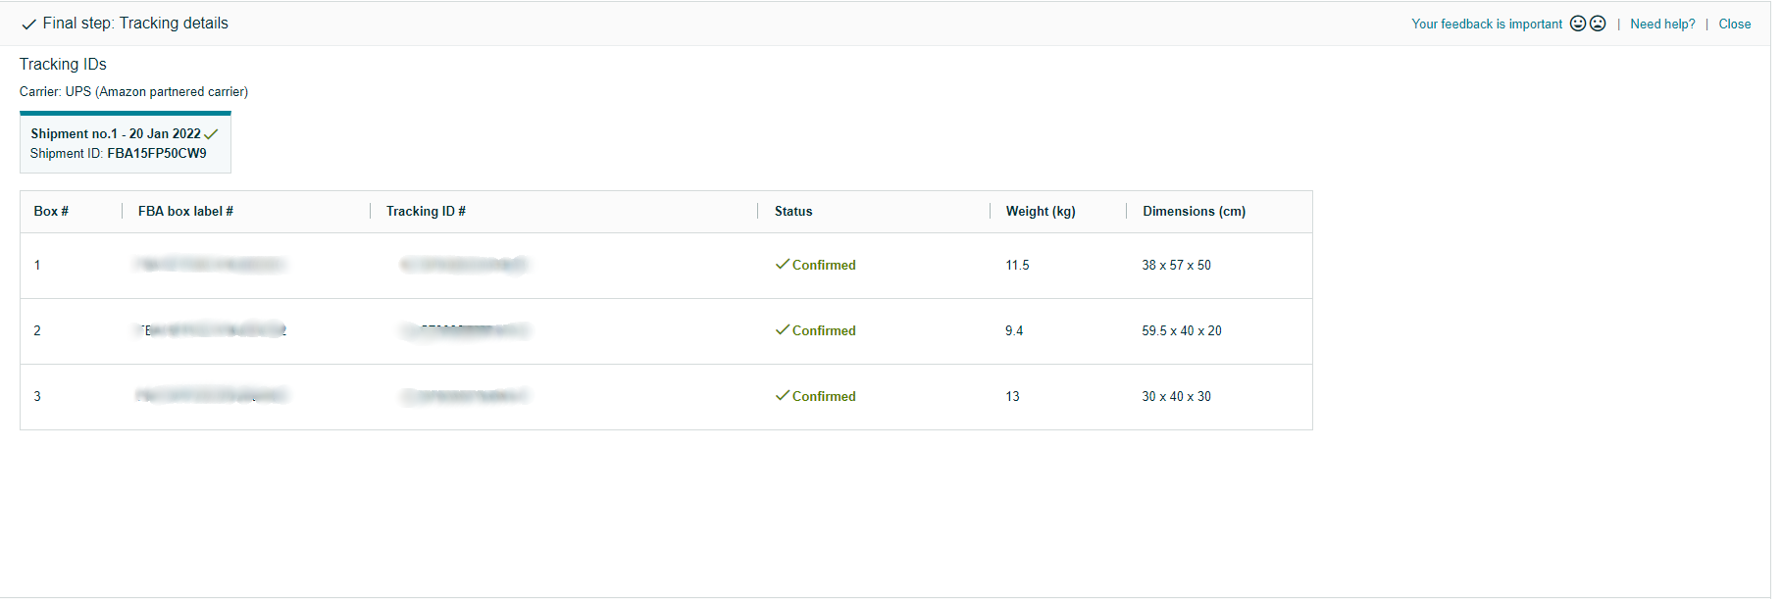Click the Confirmed checkmark for box 1
The width and height of the screenshot is (1782, 599).
tap(782, 265)
